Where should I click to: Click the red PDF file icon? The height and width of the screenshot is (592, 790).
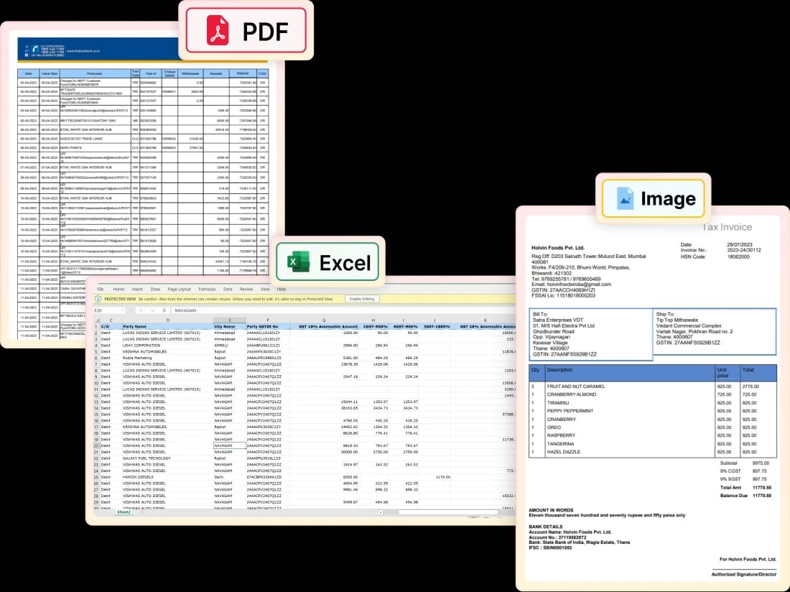(218, 31)
